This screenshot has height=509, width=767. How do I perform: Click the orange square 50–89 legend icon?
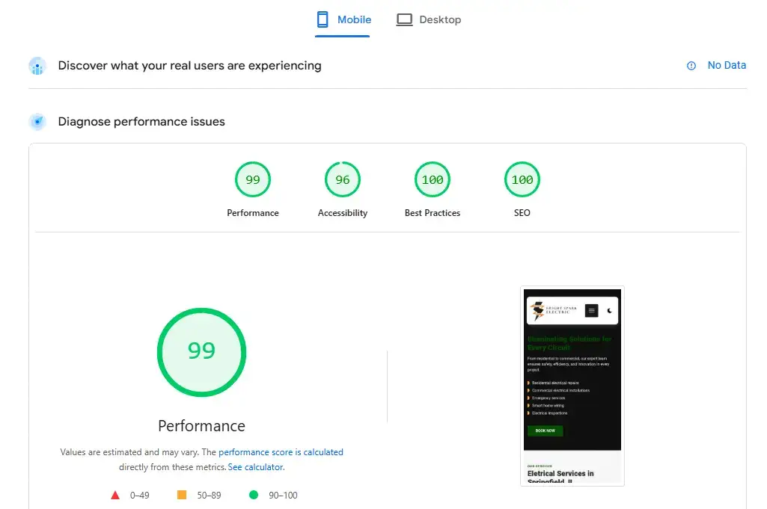click(x=182, y=495)
